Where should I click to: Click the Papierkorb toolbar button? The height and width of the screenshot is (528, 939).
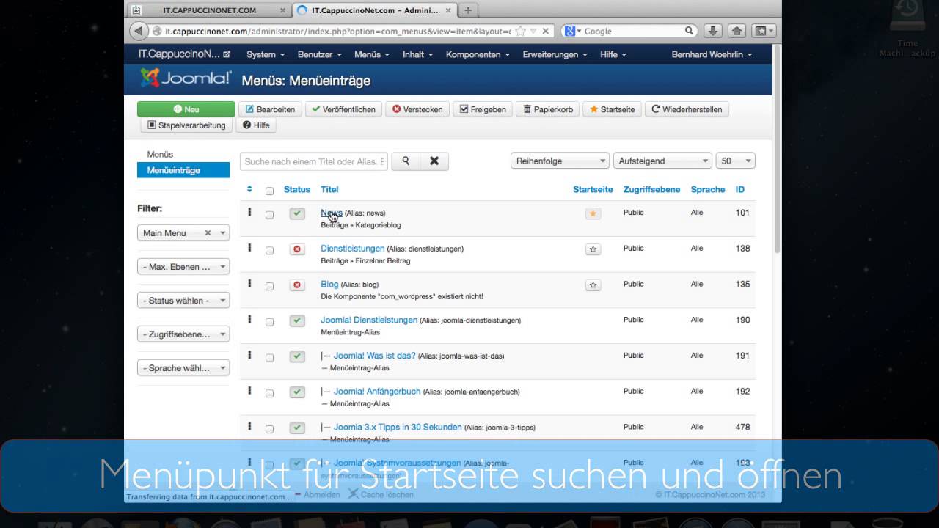pos(549,109)
